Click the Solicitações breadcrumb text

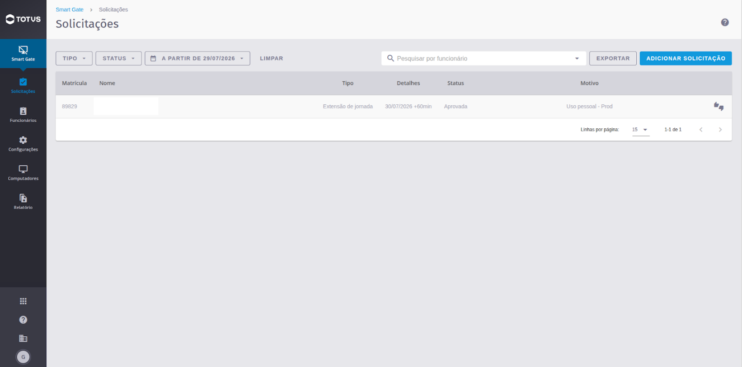[113, 9]
